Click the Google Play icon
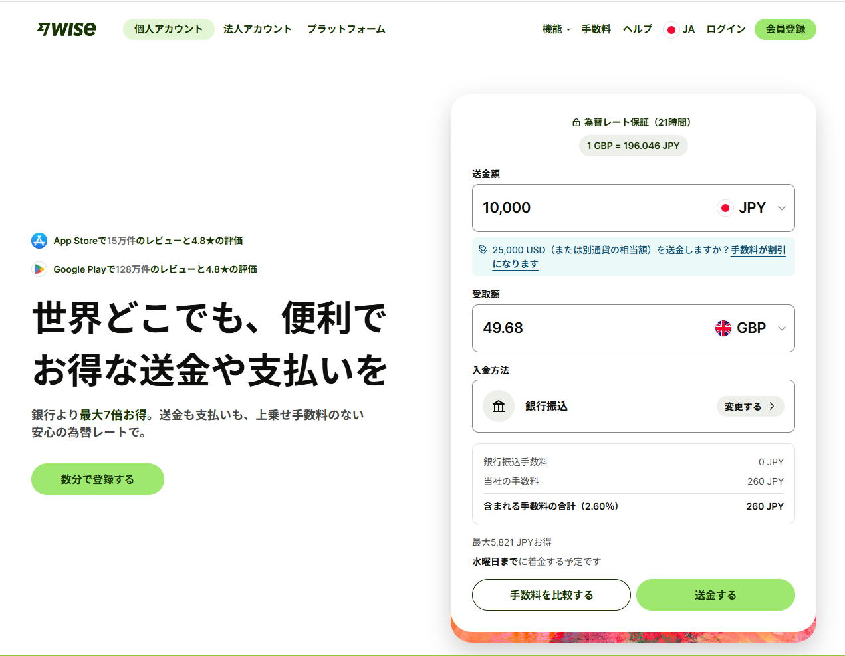845x656 pixels. (39, 269)
